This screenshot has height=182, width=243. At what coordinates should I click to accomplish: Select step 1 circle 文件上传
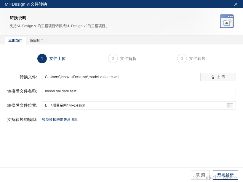[x=42, y=59]
